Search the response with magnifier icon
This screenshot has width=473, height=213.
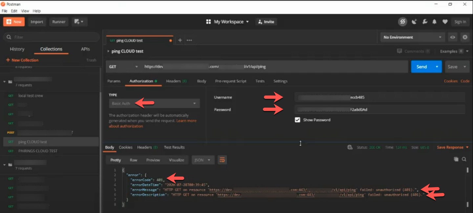[x=464, y=159]
